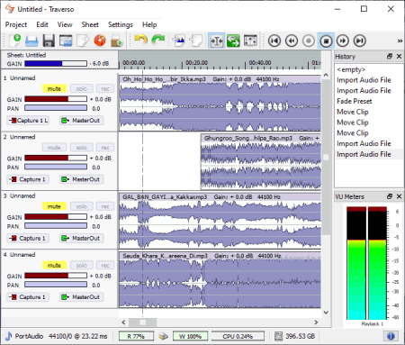Toggle rec on track 1
The width and height of the screenshot is (405, 345).
tap(105, 88)
